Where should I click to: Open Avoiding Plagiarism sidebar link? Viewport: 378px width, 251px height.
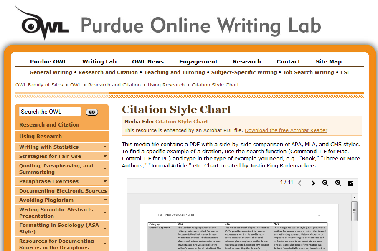[x=46, y=200]
